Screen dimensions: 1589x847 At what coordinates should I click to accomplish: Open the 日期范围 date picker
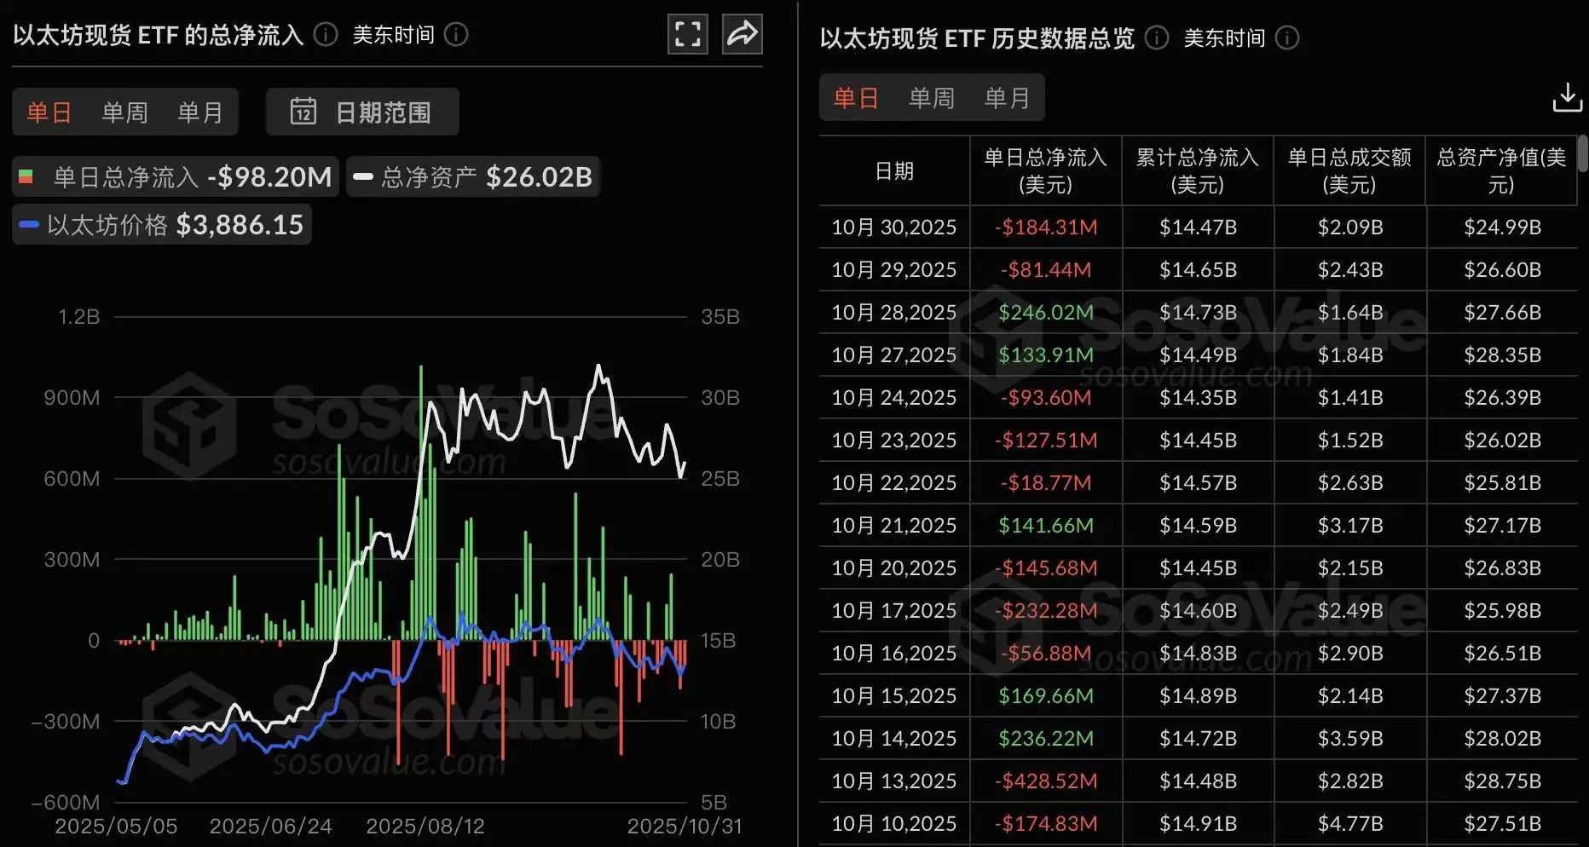(x=362, y=112)
